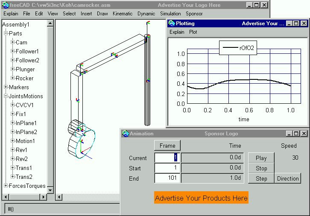Open the Dynamic menu

pos(146,14)
